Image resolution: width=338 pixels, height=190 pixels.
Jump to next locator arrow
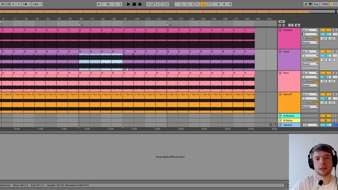click(x=284, y=25)
